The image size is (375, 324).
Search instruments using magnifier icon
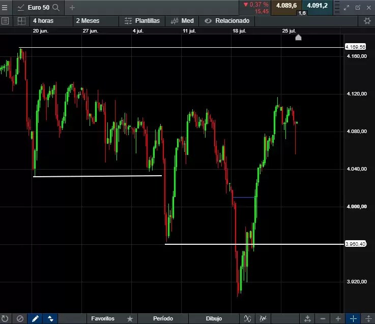(56, 8)
